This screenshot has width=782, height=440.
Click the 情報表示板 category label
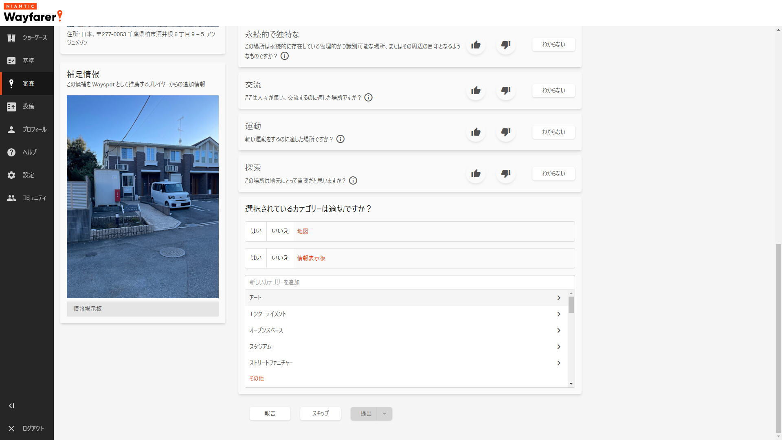311,258
